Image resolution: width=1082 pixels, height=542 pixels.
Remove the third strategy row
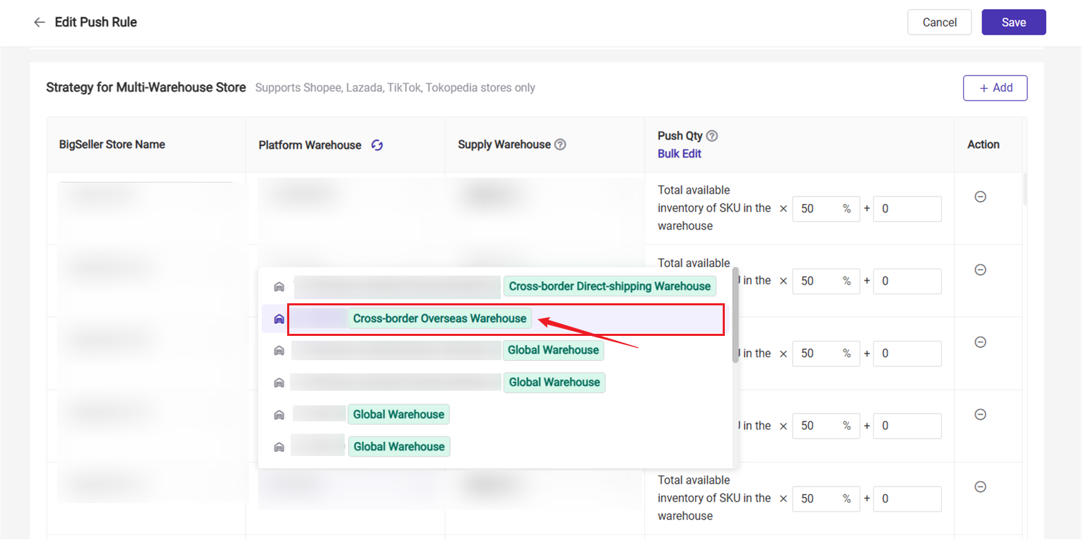(980, 342)
